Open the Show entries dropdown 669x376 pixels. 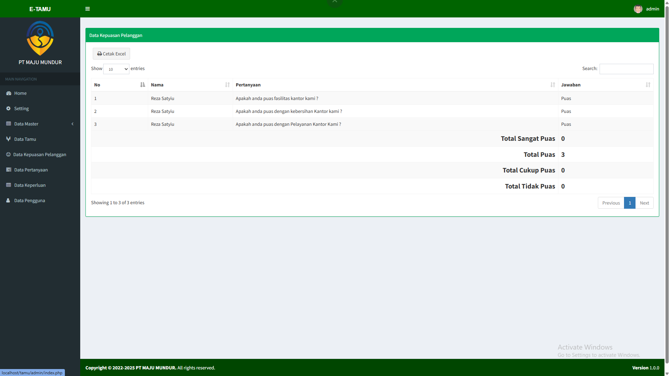116,69
